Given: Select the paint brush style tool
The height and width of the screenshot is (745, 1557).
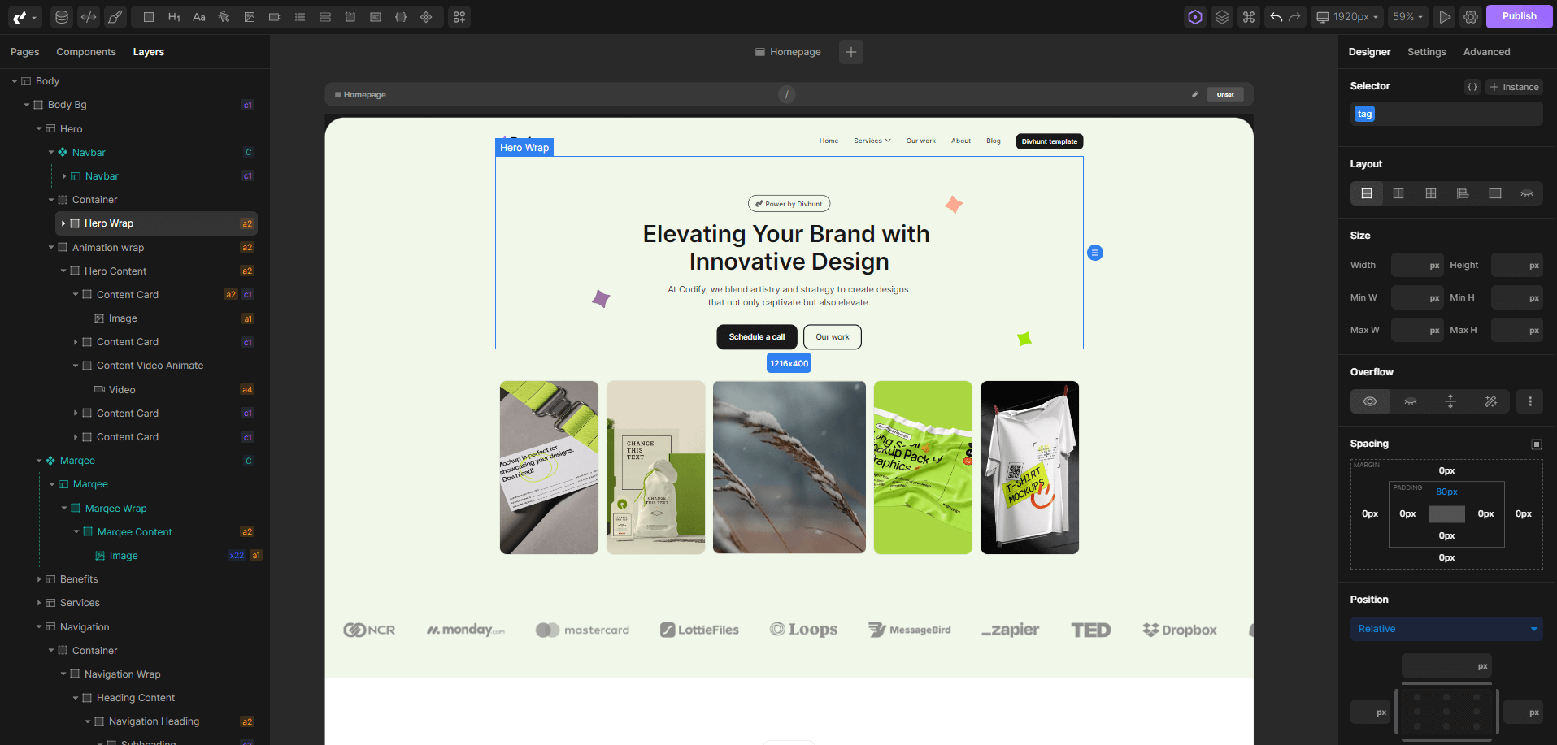Looking at the screenshot, I should click(x=115, y=17).
